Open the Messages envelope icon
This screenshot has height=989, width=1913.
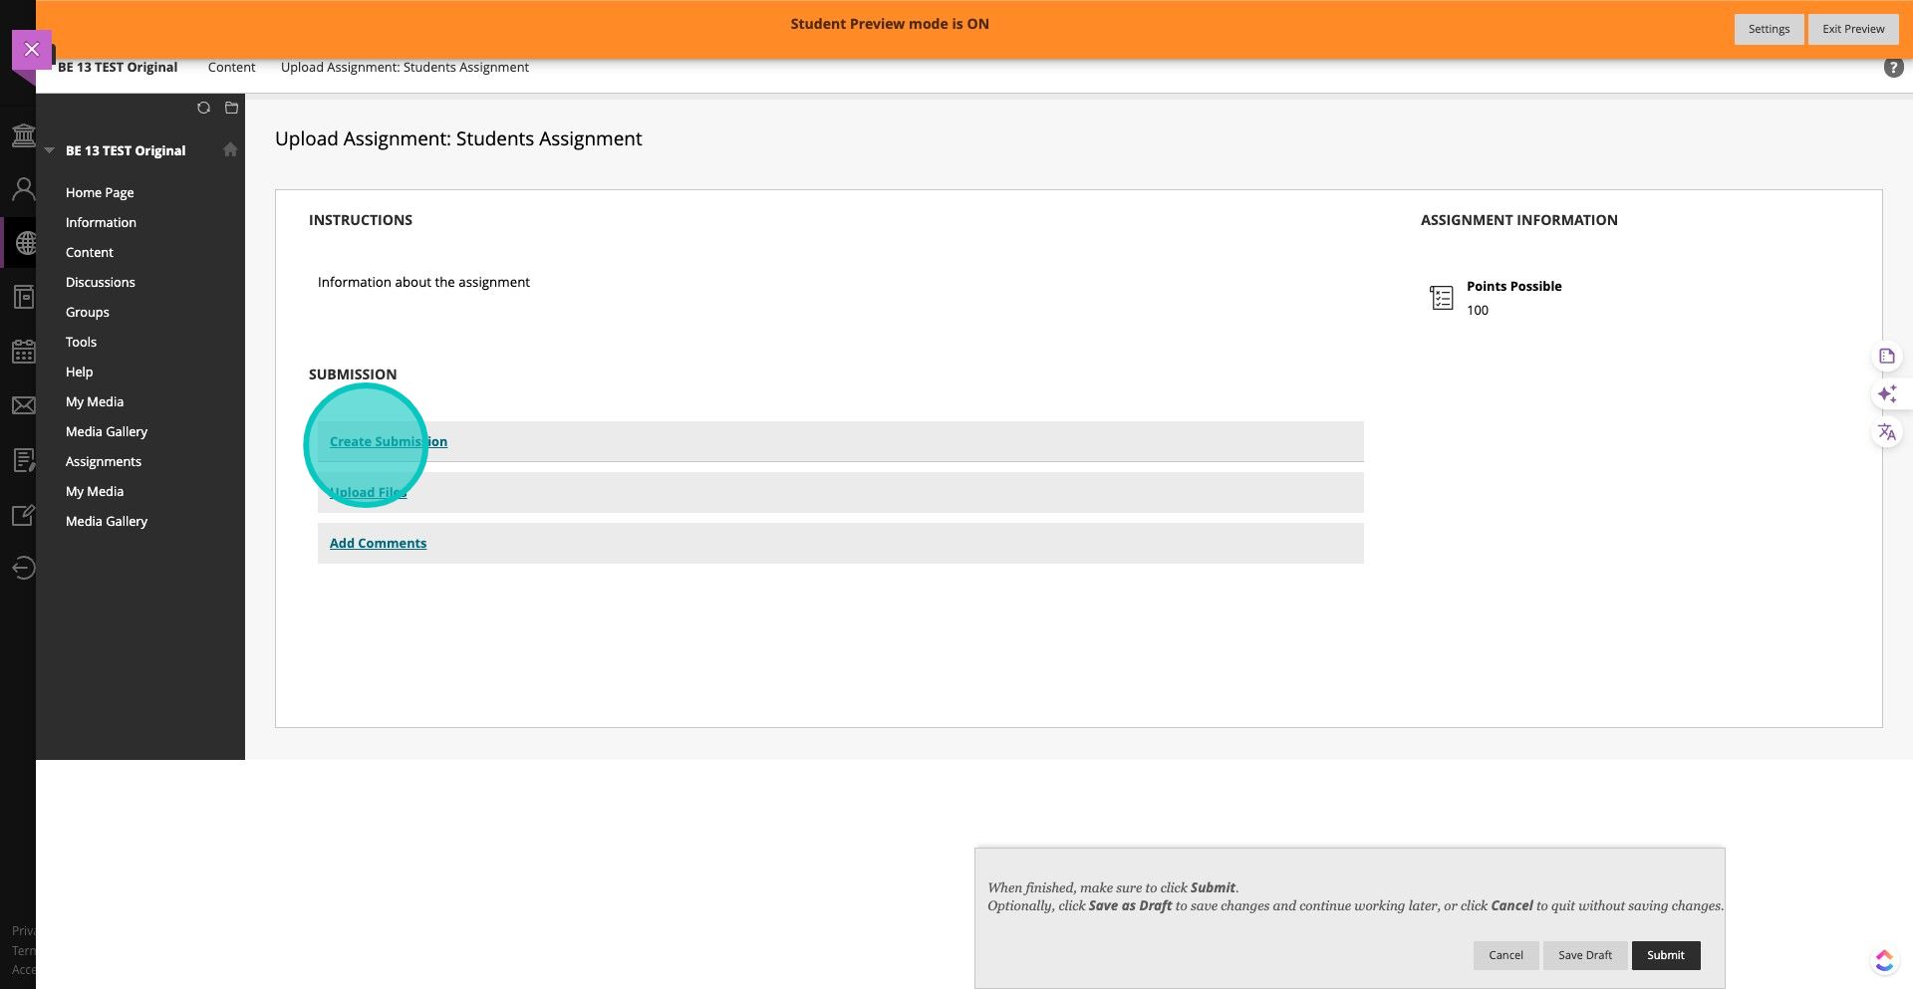pyautogui.click(x=23, y=405)
